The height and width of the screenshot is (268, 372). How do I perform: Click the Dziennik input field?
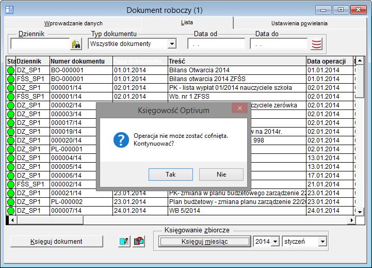coord(40,44)
